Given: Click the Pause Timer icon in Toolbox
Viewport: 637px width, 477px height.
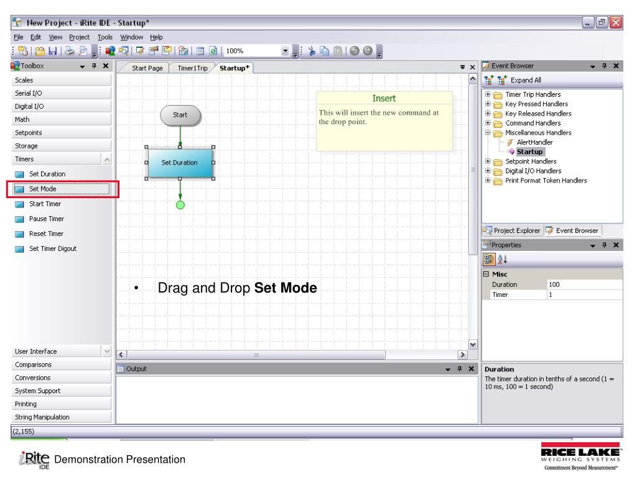Looking at the screenshot, I should (x=19, y=219).
